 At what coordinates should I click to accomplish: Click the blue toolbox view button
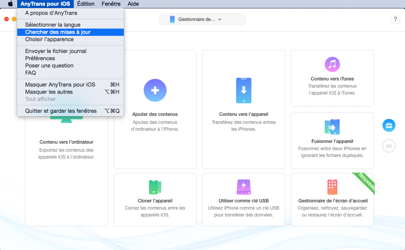pyautogui.click(x=389, y=125)
